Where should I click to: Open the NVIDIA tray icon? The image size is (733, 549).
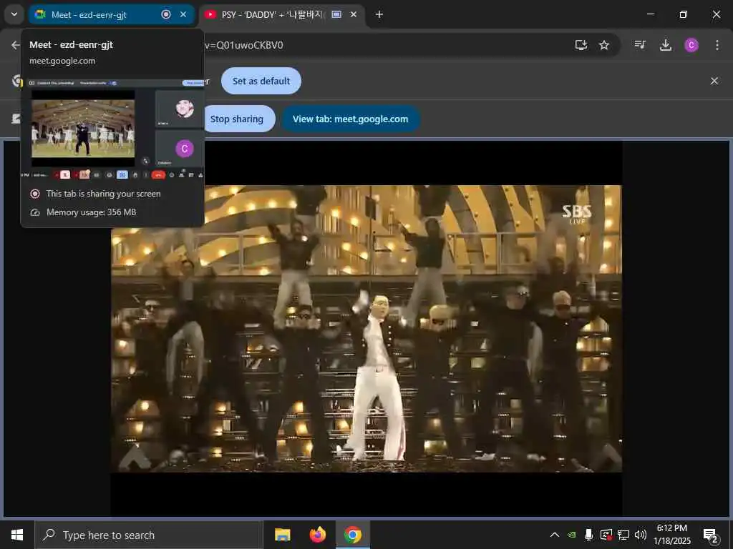(572, 535)
